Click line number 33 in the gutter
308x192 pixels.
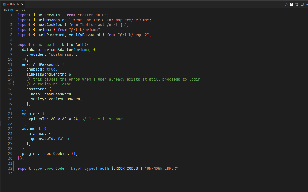tap(10, 173)
